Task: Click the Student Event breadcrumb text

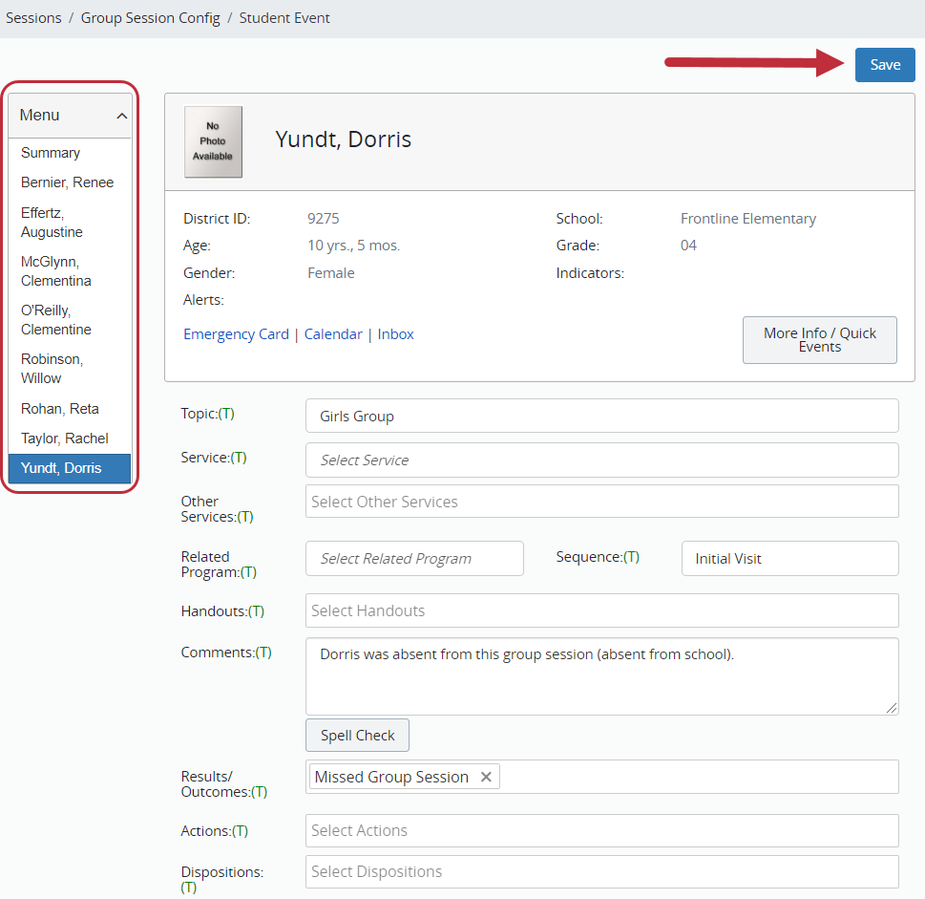Action: [x=284, y=18]
